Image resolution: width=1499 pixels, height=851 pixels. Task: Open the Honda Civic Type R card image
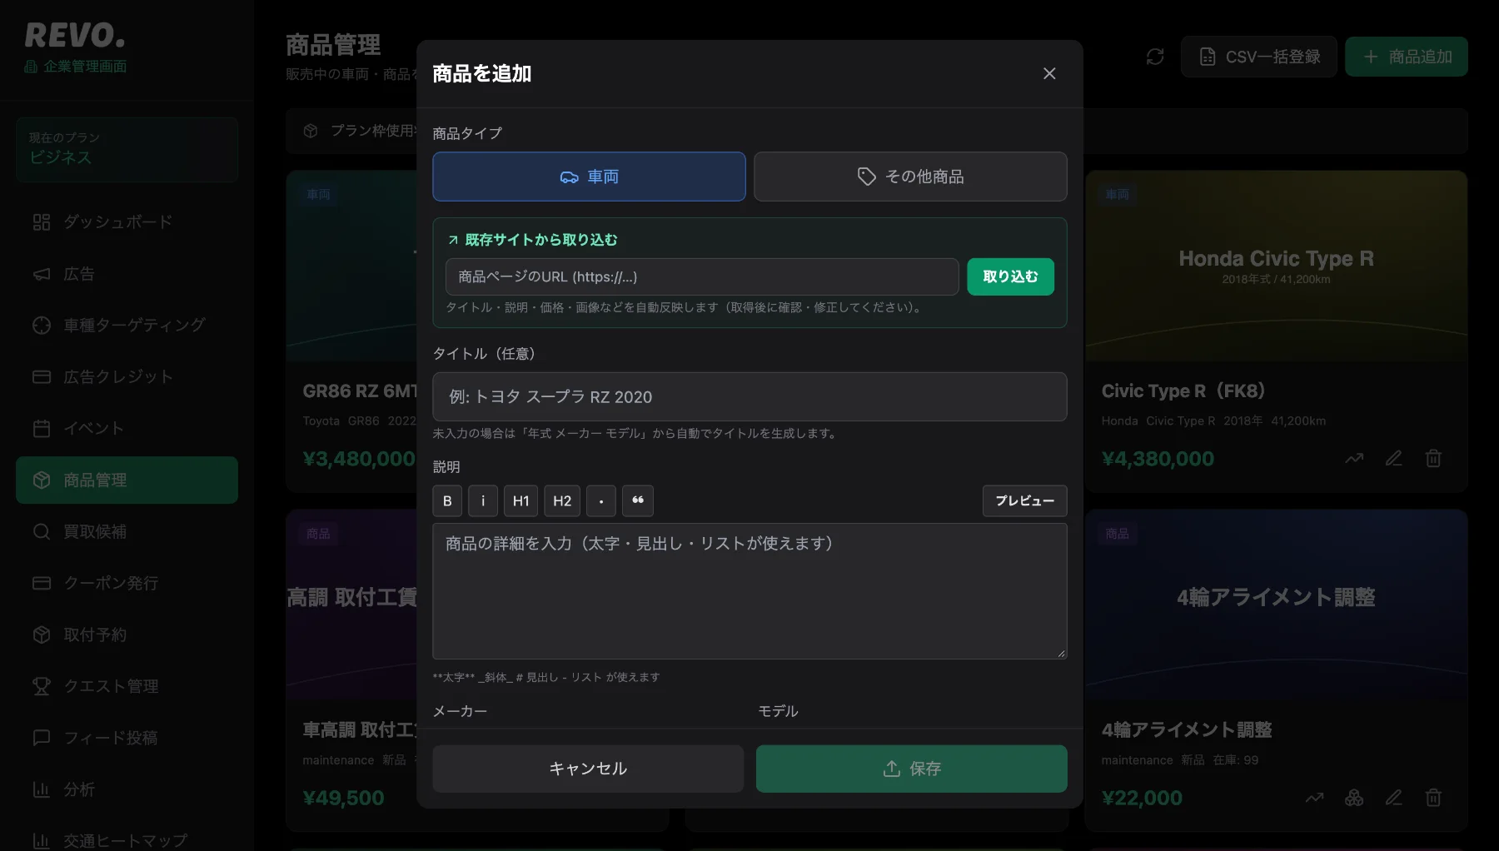point(1276,266)
